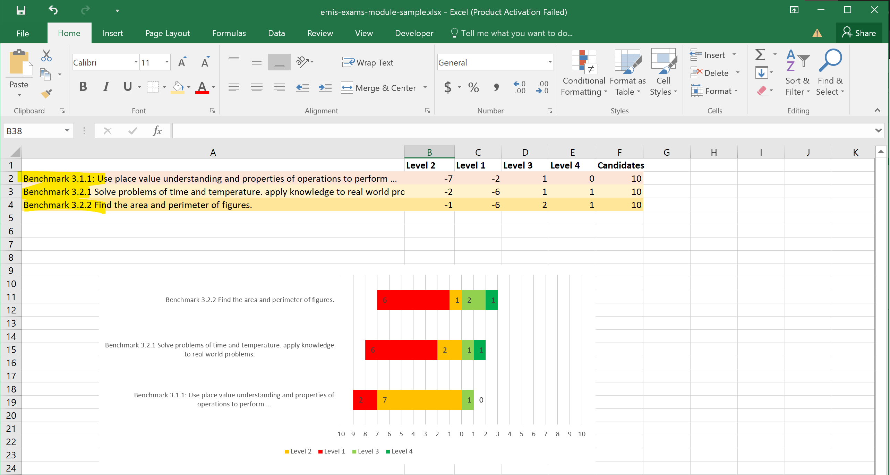Open Conditional Formatting menu

(584, 73)
